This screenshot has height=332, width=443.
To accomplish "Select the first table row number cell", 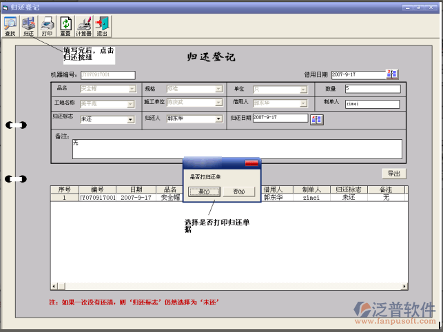I will (x=65, y=198).
